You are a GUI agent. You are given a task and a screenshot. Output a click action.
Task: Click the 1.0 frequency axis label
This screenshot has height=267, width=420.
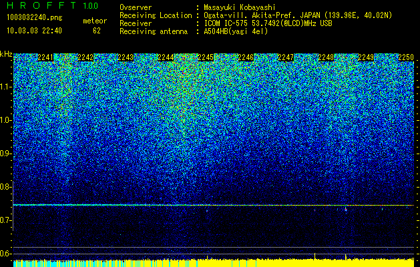point(5,120)
